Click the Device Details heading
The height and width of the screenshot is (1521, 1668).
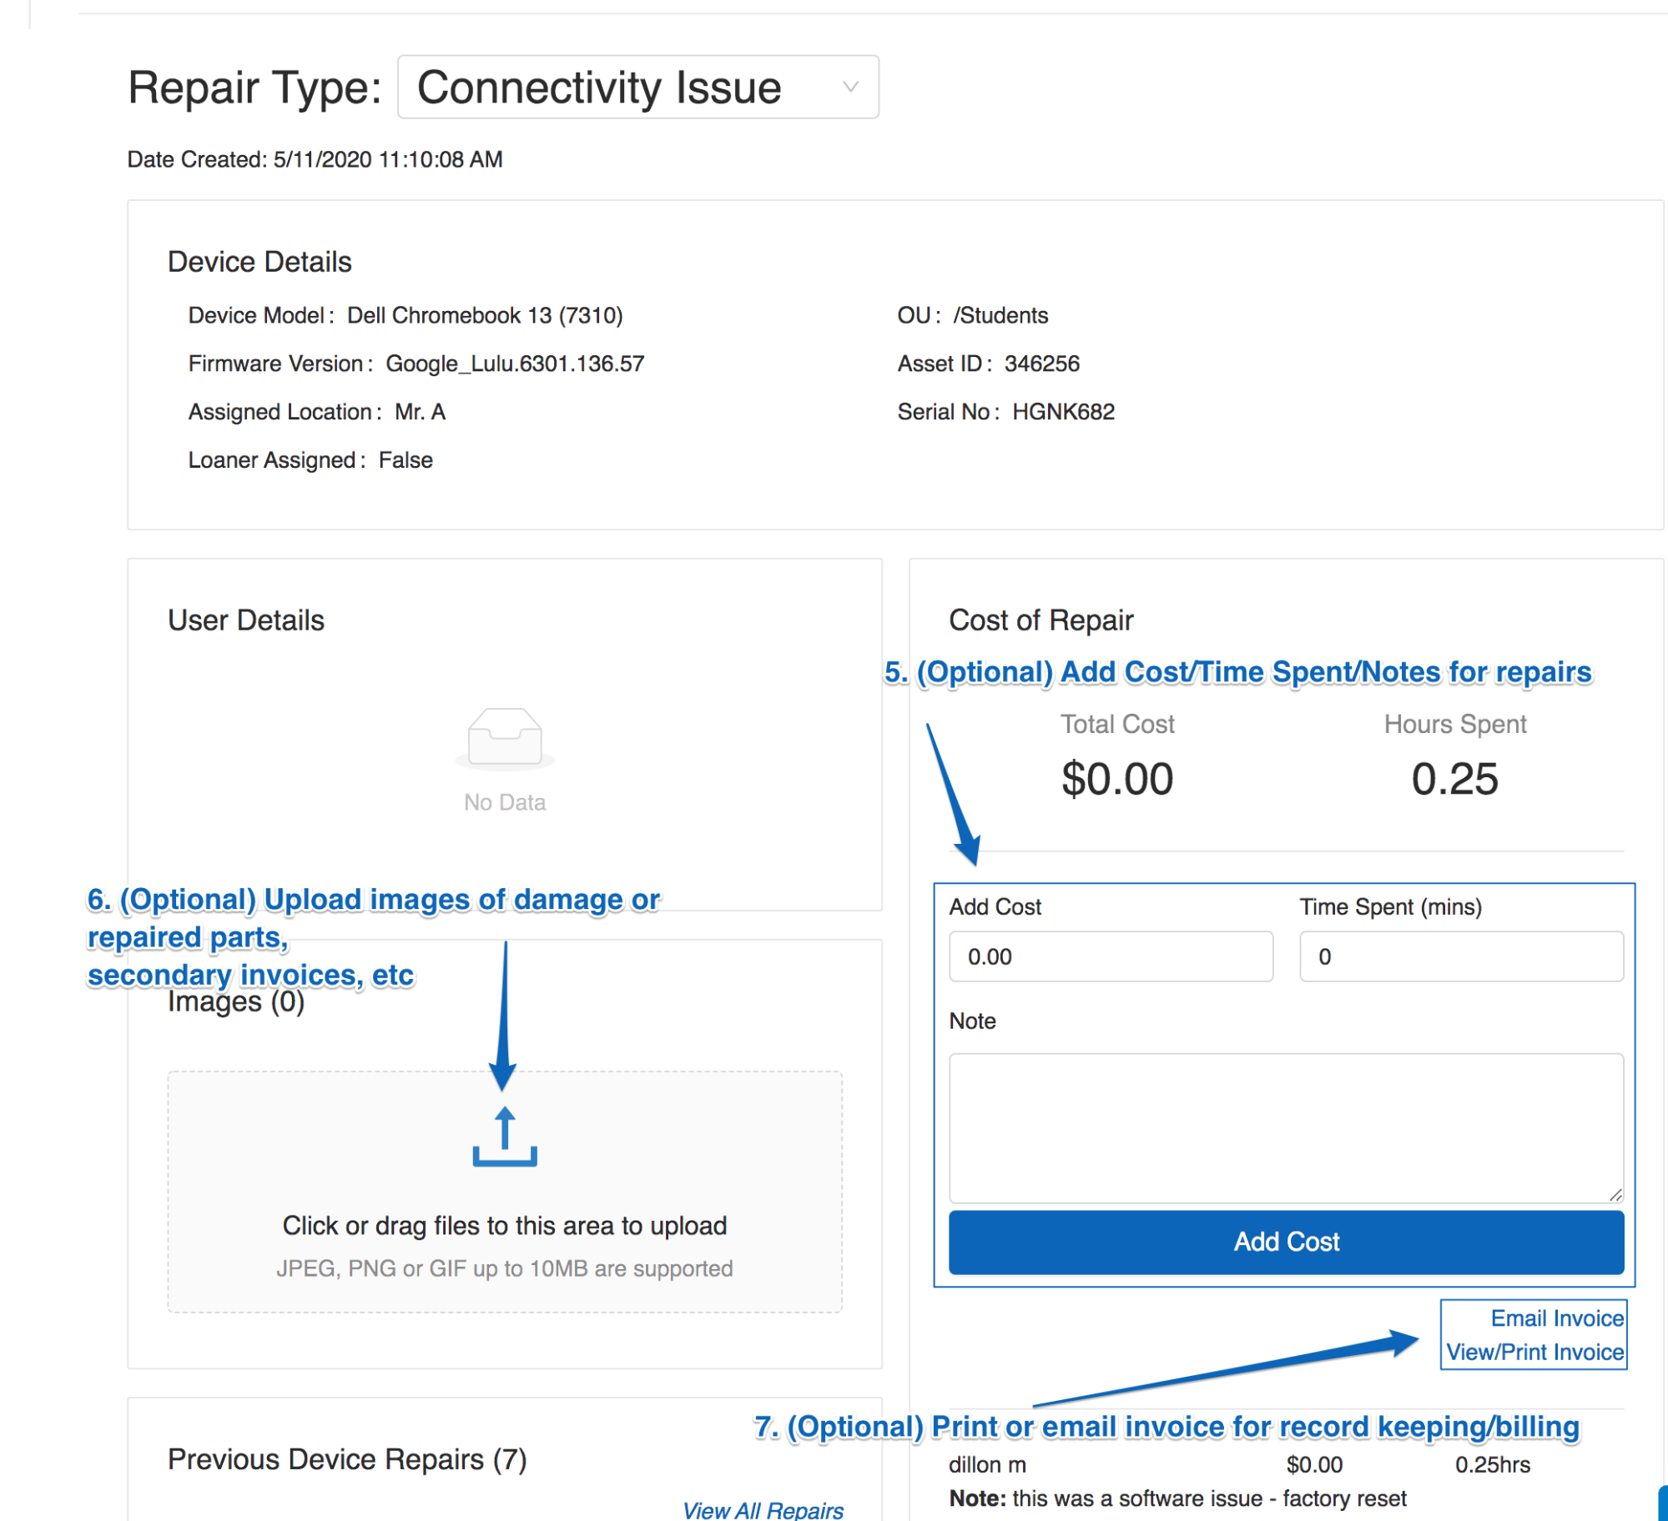pyautogui.click(x=260, y=262)
